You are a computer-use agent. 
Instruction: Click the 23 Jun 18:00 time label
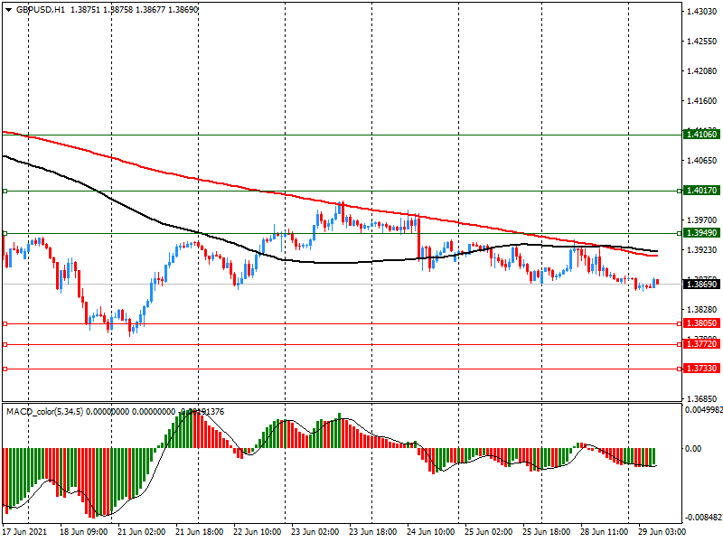pos(373,531)
